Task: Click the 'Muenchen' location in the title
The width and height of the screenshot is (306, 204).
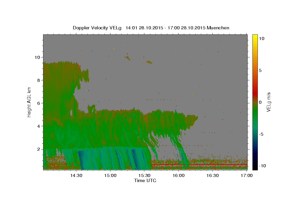Action: [x=218, y=28]
